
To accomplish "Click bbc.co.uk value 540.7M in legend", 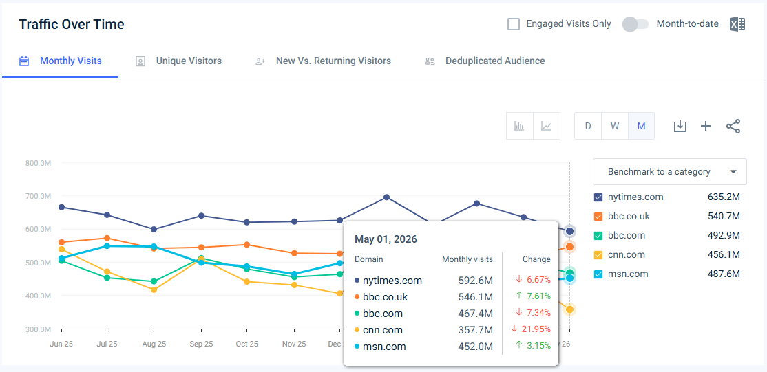I will tap(724, 217).
